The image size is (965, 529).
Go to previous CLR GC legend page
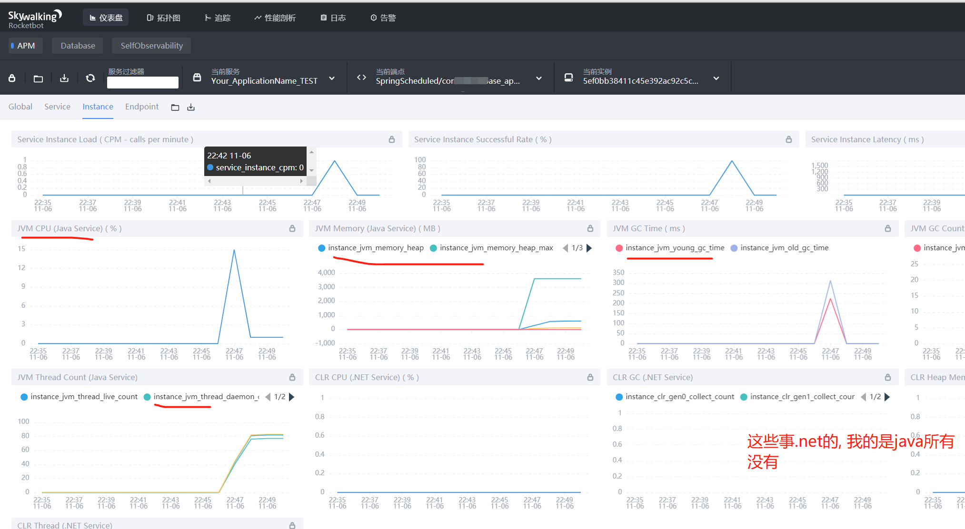(x=864, y=397)
